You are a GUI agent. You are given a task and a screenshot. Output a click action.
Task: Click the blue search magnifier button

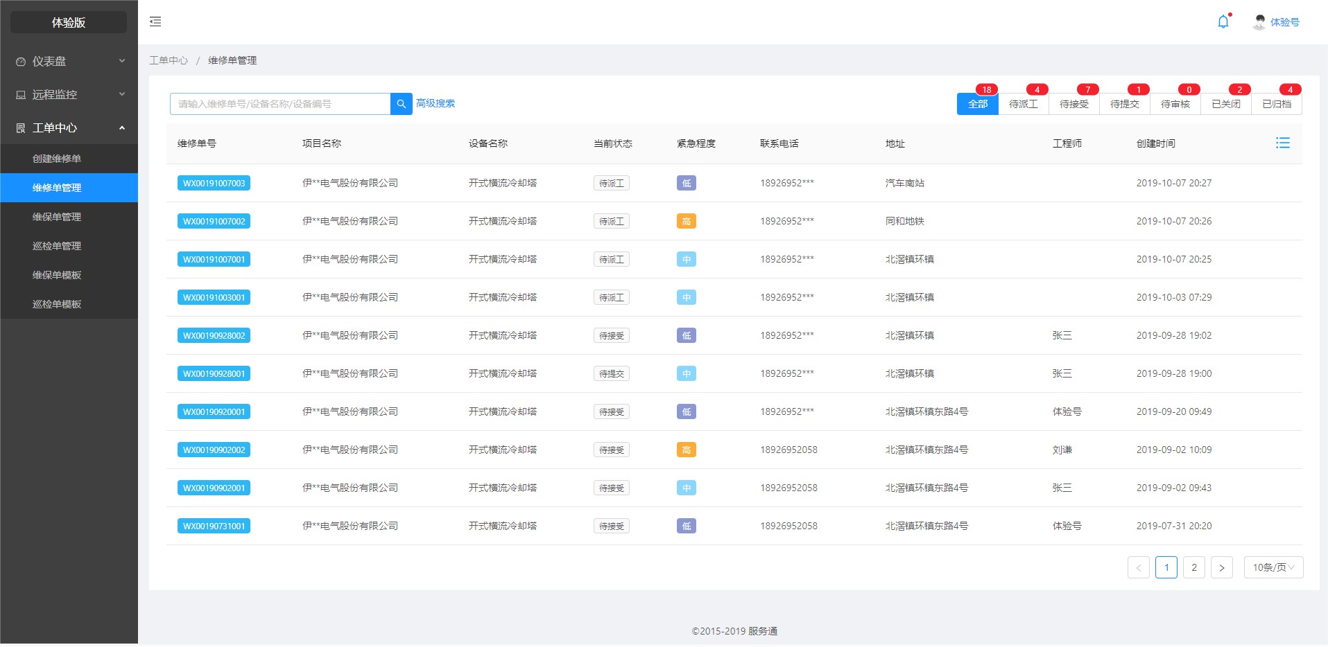401,104
